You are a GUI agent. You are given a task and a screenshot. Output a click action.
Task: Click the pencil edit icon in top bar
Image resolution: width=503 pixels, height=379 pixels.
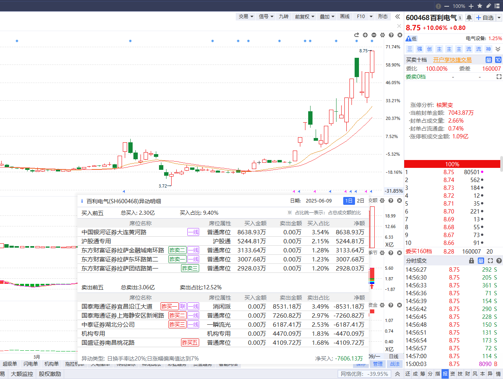pos(489,6)
